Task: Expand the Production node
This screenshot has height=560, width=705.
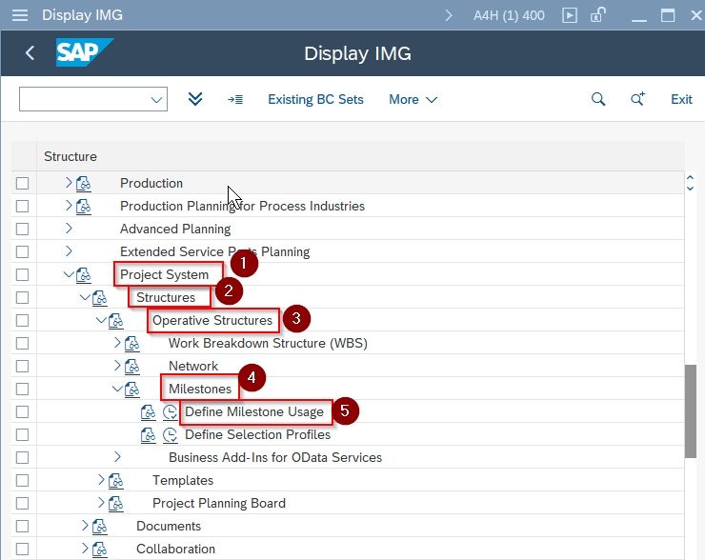Action: 69,183
